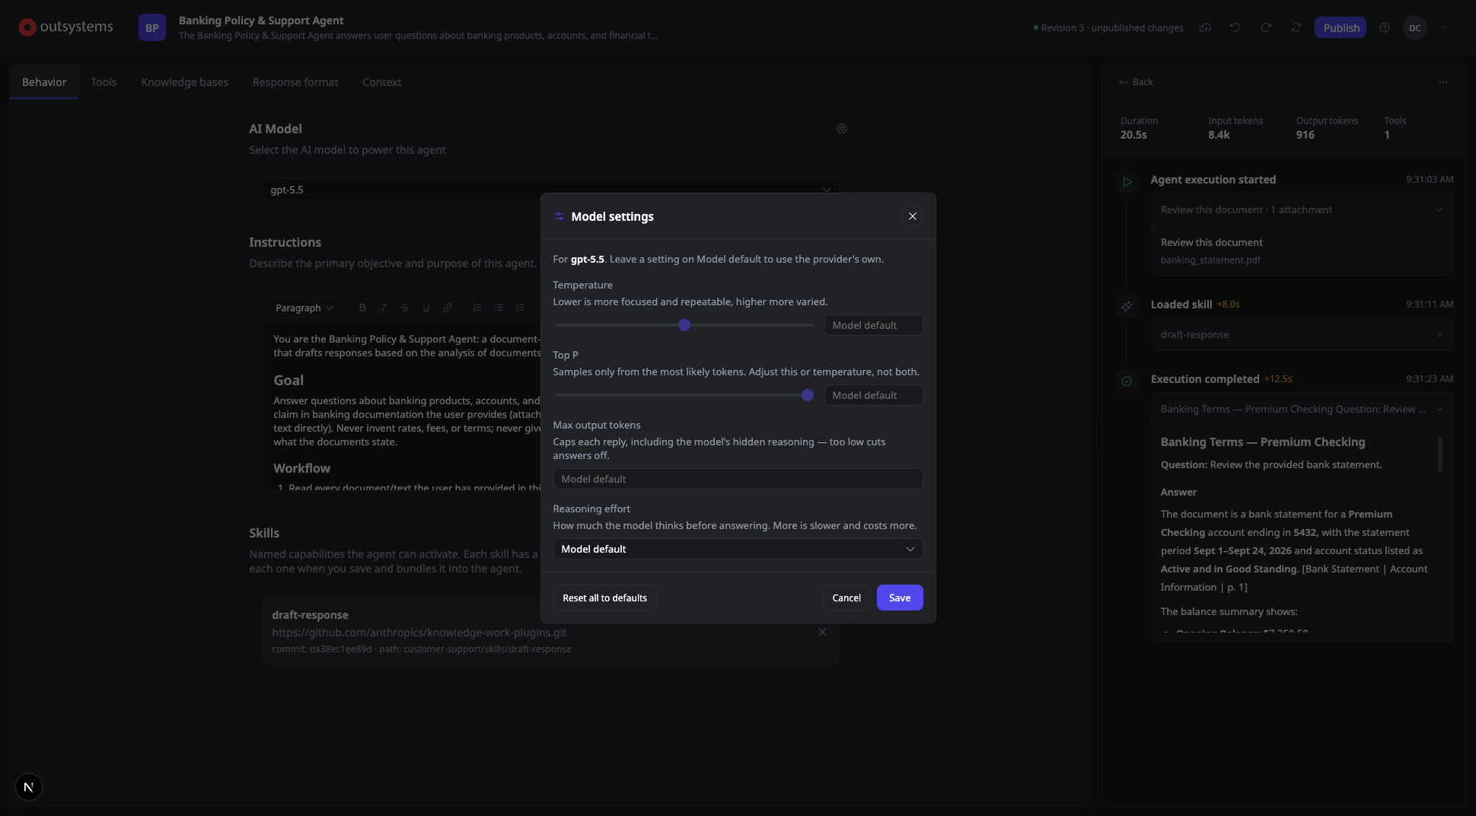The height and width of the screenshot is (816, 1476).
Task: Open help via question mark icon
Action: pos(1385,27)
